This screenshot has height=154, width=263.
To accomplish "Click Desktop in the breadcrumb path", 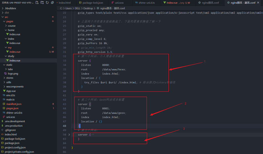I will coord(88,8).
